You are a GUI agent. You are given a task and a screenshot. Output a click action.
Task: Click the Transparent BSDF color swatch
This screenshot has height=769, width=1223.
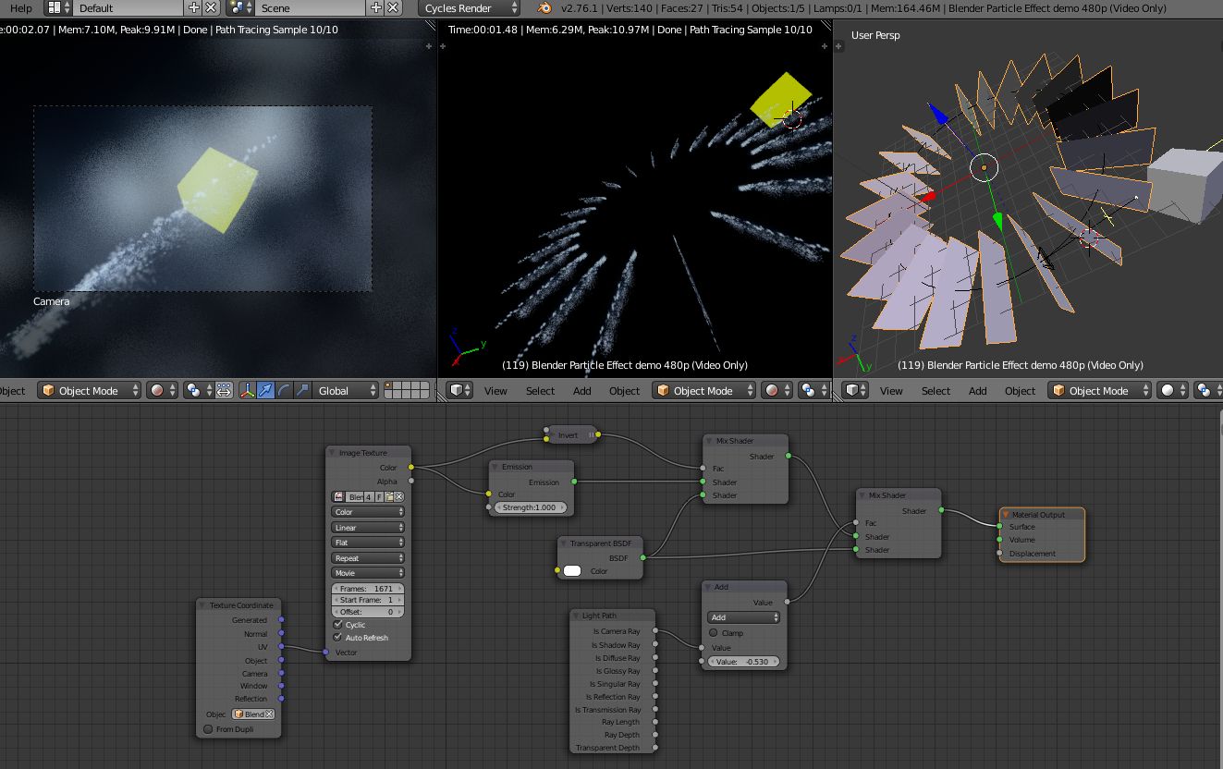(572, 571)
